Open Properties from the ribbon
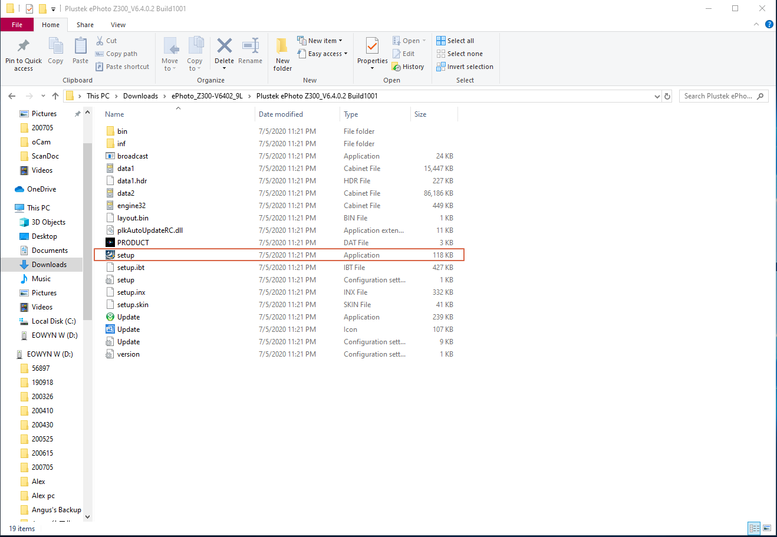The image size is (777, 537). [x=372, y=46]
